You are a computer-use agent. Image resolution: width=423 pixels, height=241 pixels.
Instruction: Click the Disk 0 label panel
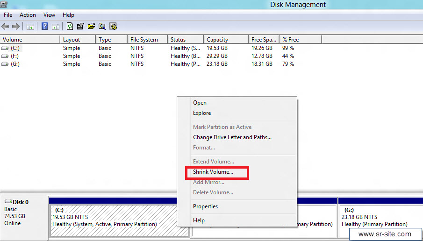tap(24, 217)
